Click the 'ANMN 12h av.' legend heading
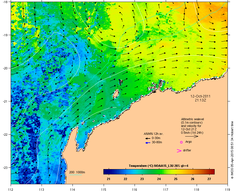This screenshot has width=236, height=191. [153, 134]
